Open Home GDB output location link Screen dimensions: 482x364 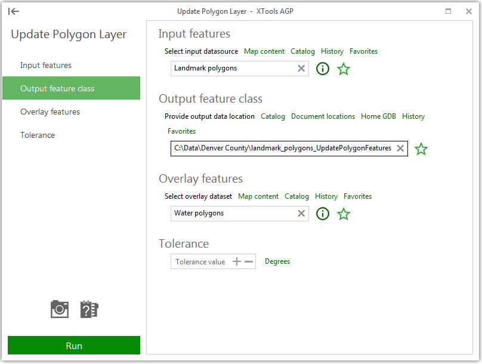(378, 116)
